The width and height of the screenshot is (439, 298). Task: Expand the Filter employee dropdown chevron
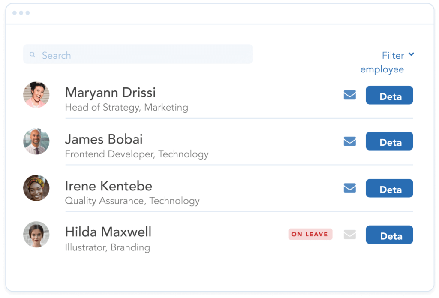(411, 54)
